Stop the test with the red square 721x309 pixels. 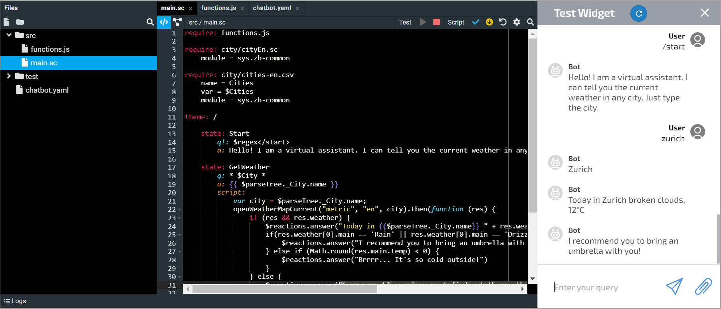[436, 22]
